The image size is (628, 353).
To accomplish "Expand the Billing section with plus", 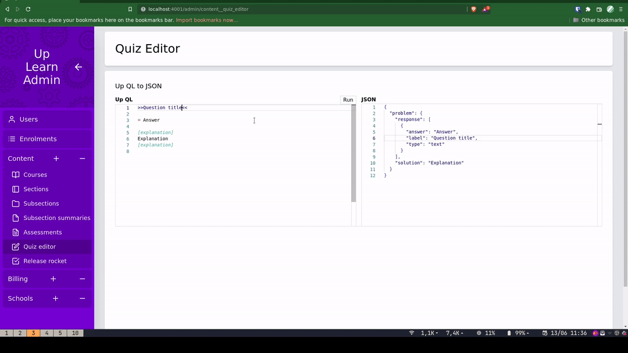I will click(x=53, y=279).
